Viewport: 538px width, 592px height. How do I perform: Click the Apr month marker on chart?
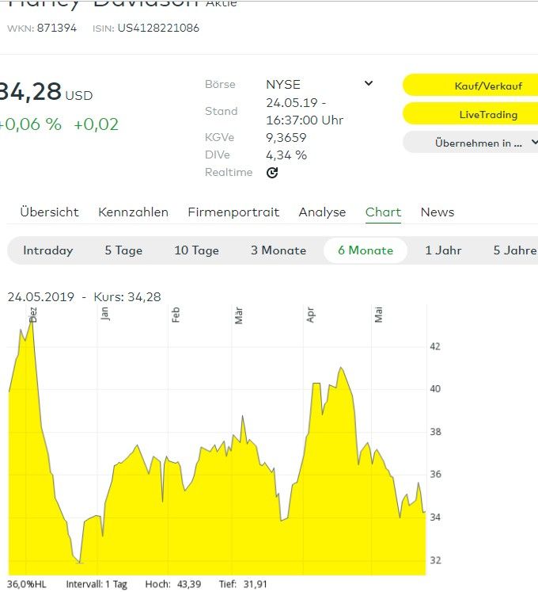coord(310,315)
